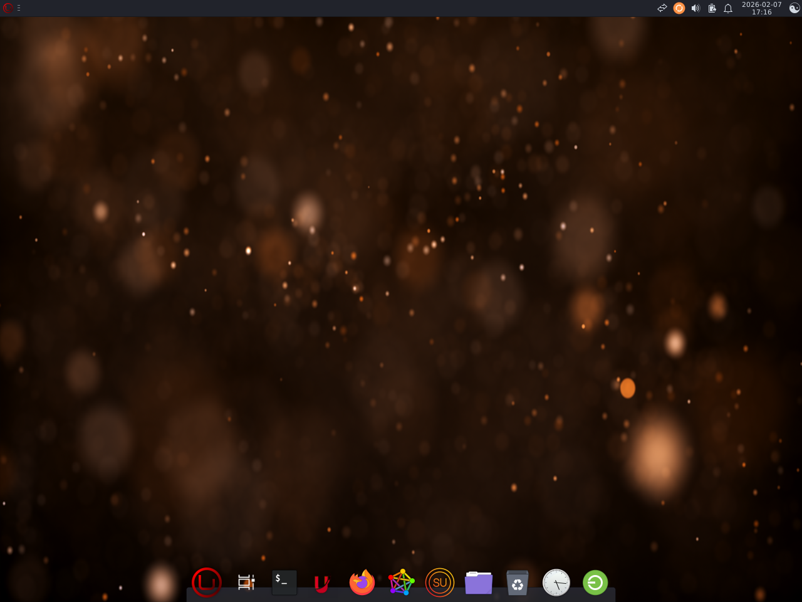Screen dimensions: 802x602
Task: Open the PCManFM file manager folder icon
Action: point(479,583)
